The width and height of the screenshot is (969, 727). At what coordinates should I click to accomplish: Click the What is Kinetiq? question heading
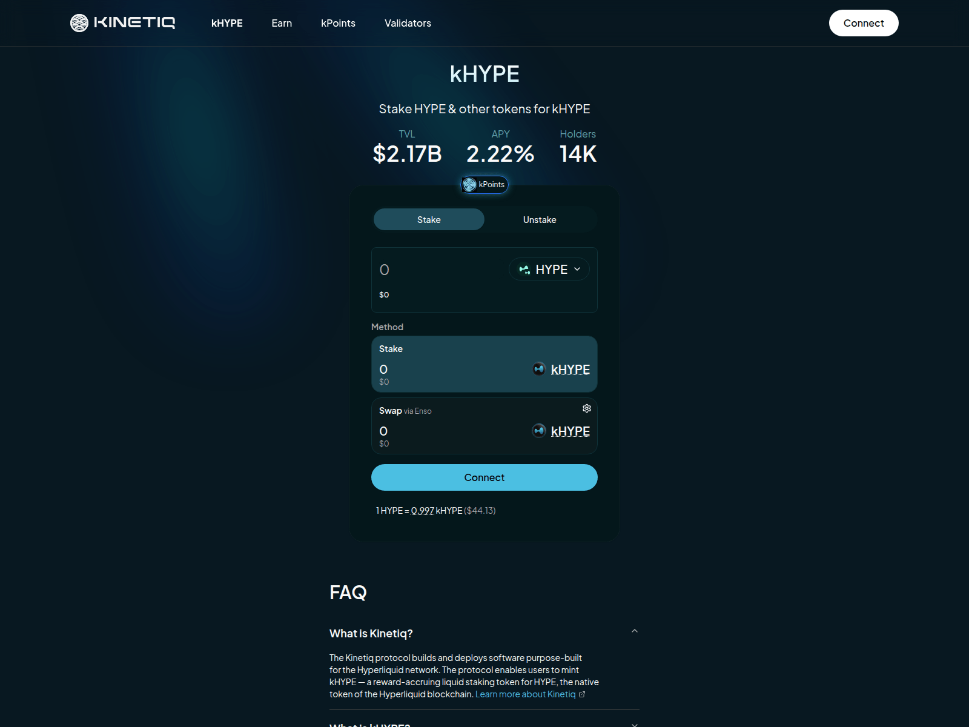point(371,633)
